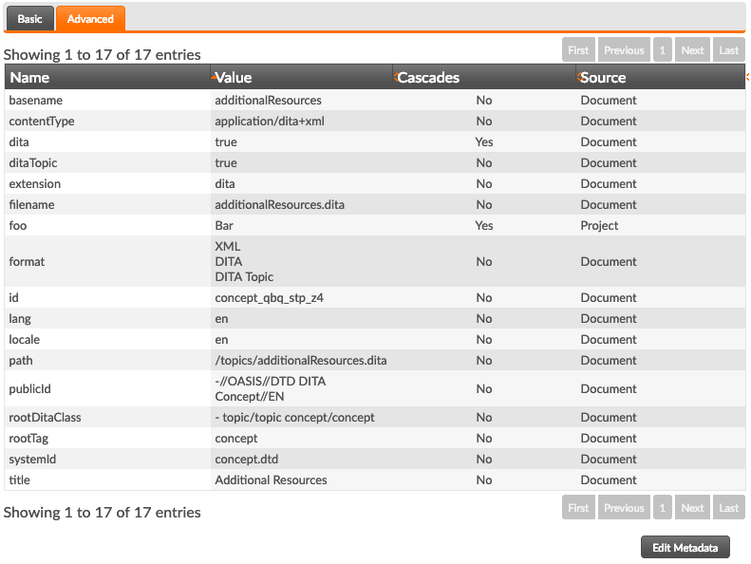Click the bottom Last pagination button
Image resolution: width=751 pixels, height=564 pixels.
point(729,507)
